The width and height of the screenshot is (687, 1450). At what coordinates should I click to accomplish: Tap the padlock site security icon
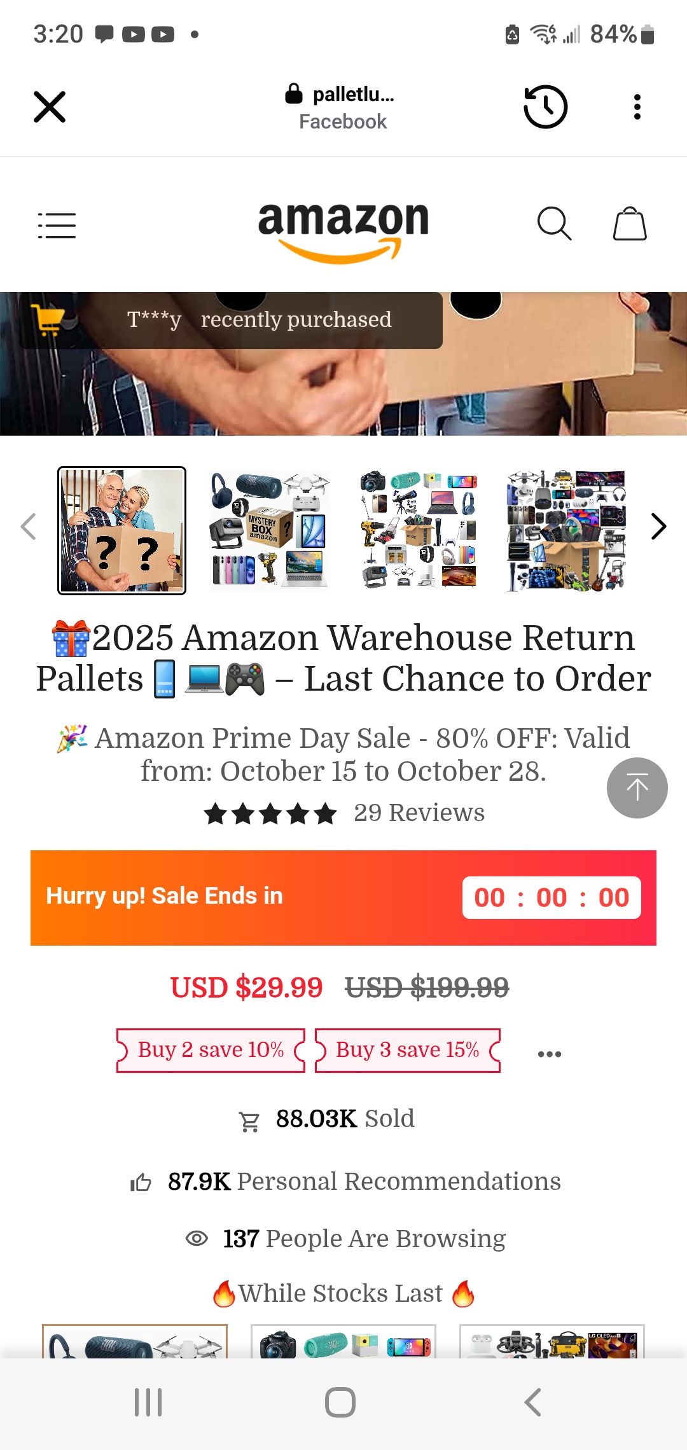[x=293, y=93]
